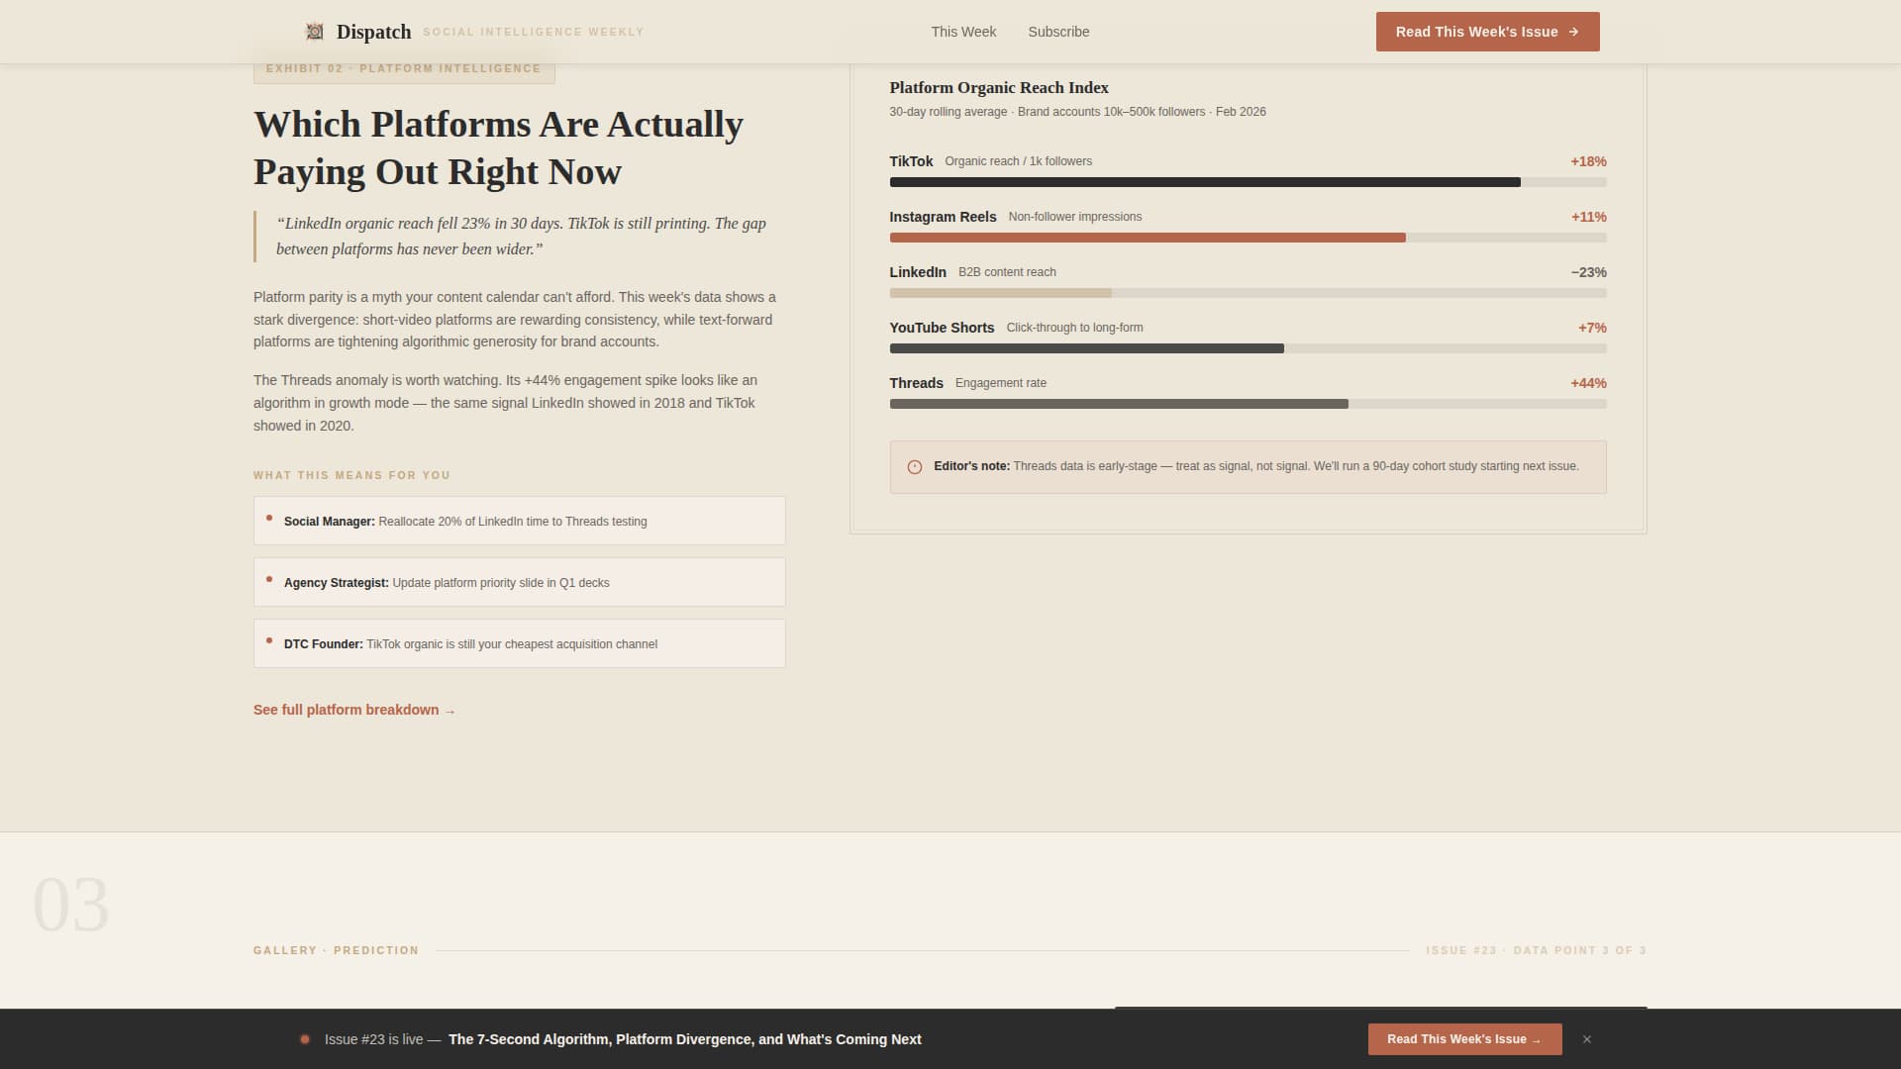Click the banner headline The 7-Second Algorithm
Screen dimensions: 1901x1069
(685, 1039)
